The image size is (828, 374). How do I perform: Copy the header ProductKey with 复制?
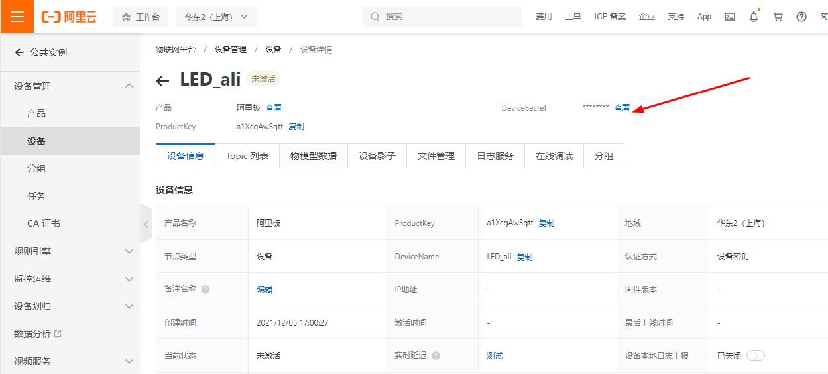(x=296, y=126)
